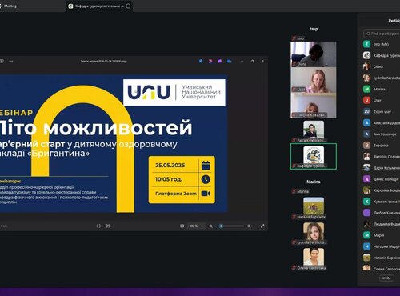Click the green T avatar for tmp
Screen dimensions: 400x296
pos(367,44)
